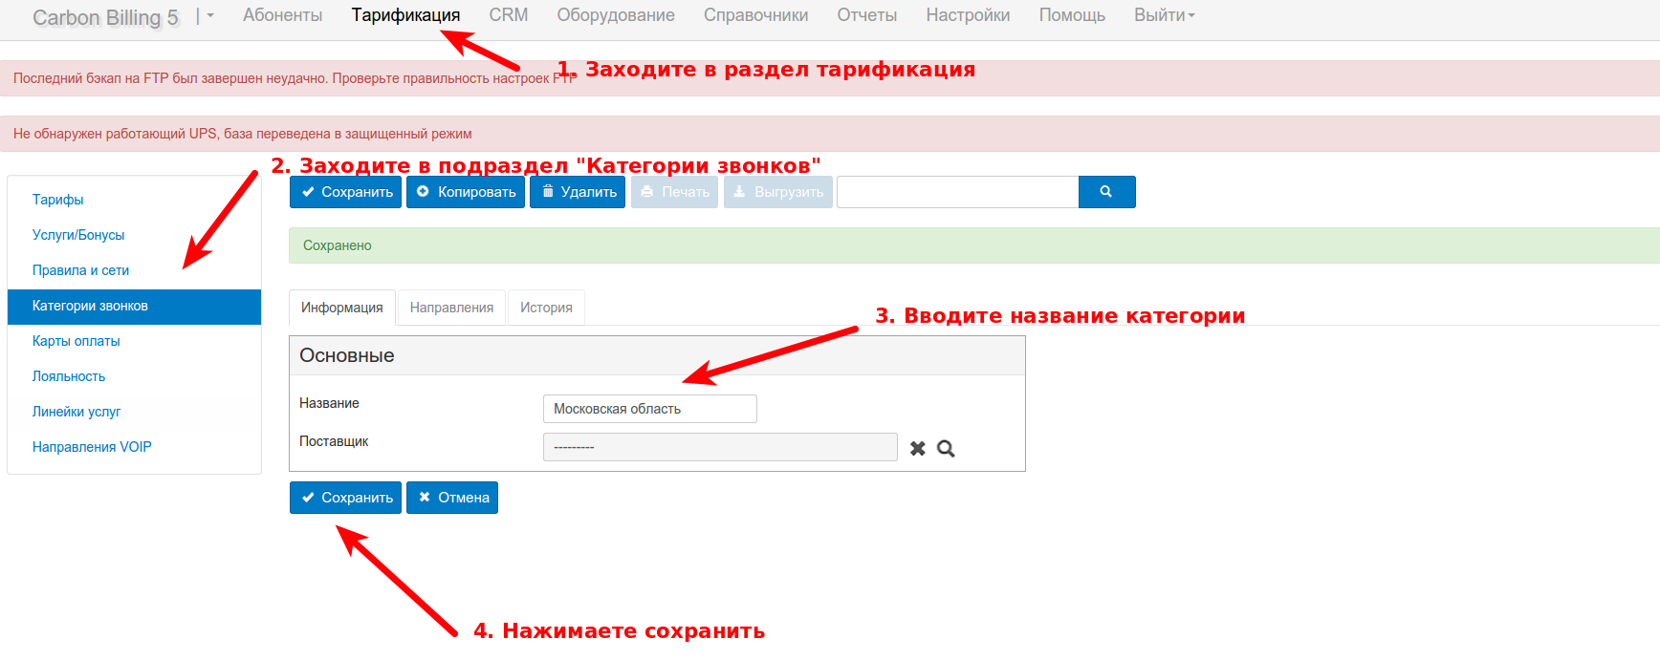The height and width of the screenshot is (660, 1660).
Task: Click the Удалить trash button
Action: click(578, 192)
